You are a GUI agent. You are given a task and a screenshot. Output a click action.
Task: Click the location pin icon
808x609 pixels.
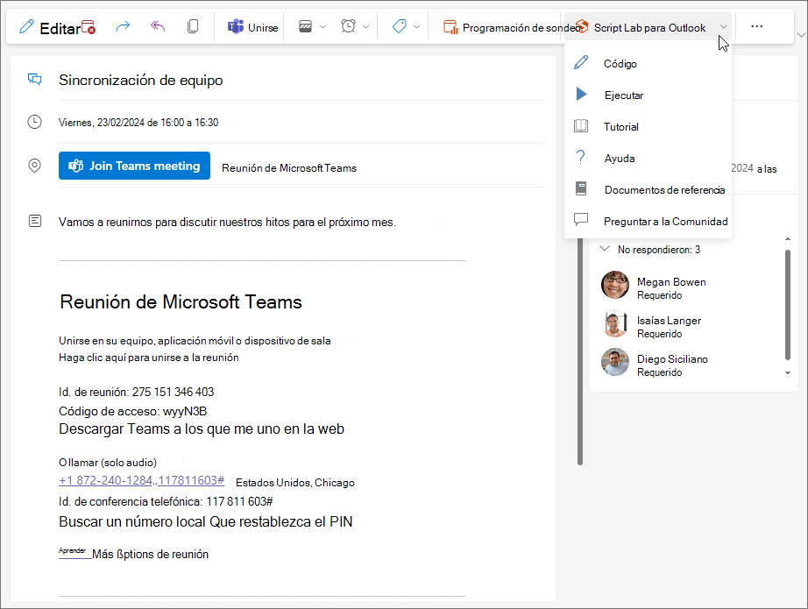pos(34,166)
